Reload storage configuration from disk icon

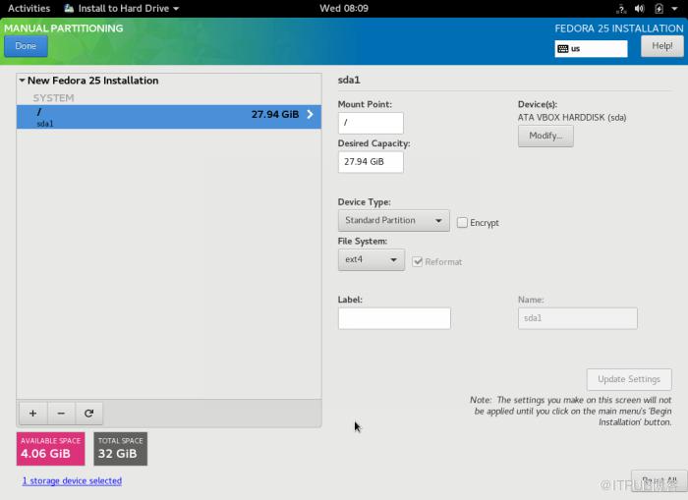pyautogui.click(x=89, y=414)
